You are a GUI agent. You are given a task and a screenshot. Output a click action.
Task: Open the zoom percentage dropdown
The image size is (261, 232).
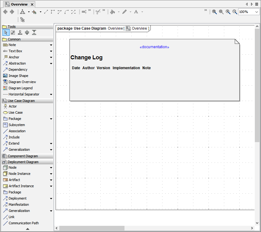256,12
